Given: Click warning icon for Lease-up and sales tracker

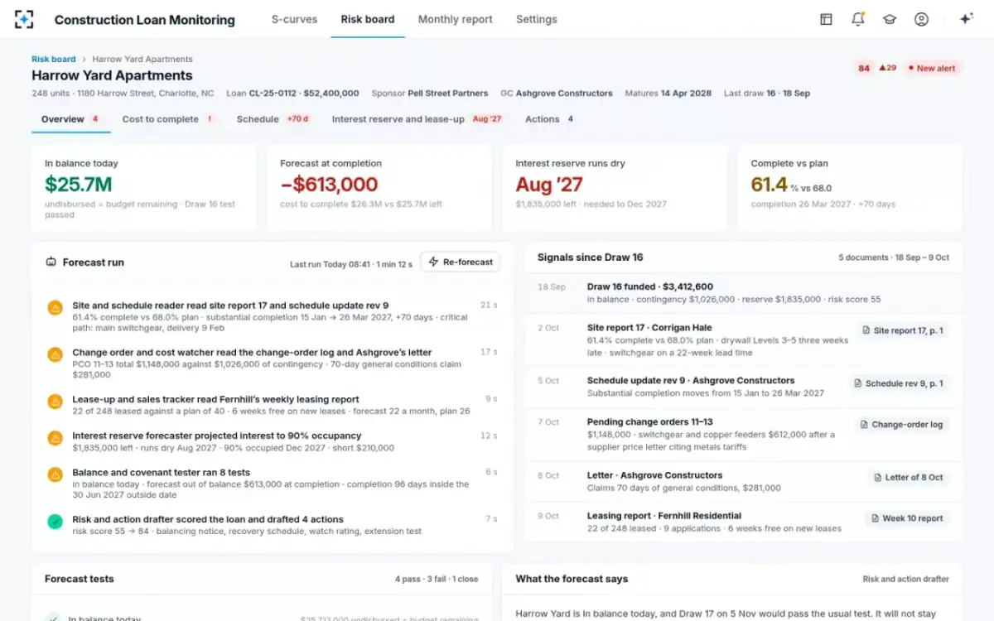Looking at the screenshot, I should 55,402.
